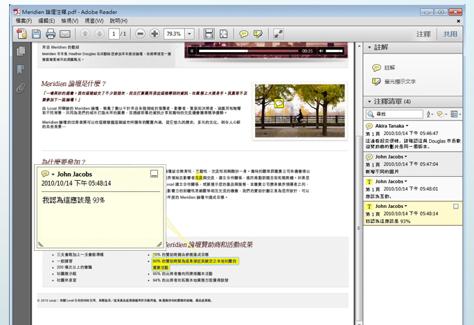Screen dimensions: 474x325
Task: Click the Email envelope toolbar icon
Action: tap(65, 34)
